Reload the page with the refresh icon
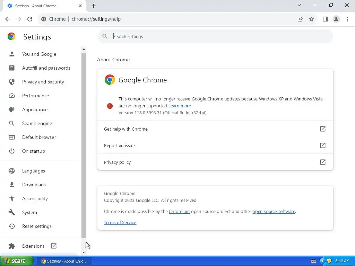Viewport: 355px width, 266px height. 30,19
